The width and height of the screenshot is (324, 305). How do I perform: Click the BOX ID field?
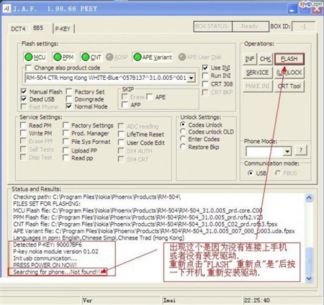point(304,27)
